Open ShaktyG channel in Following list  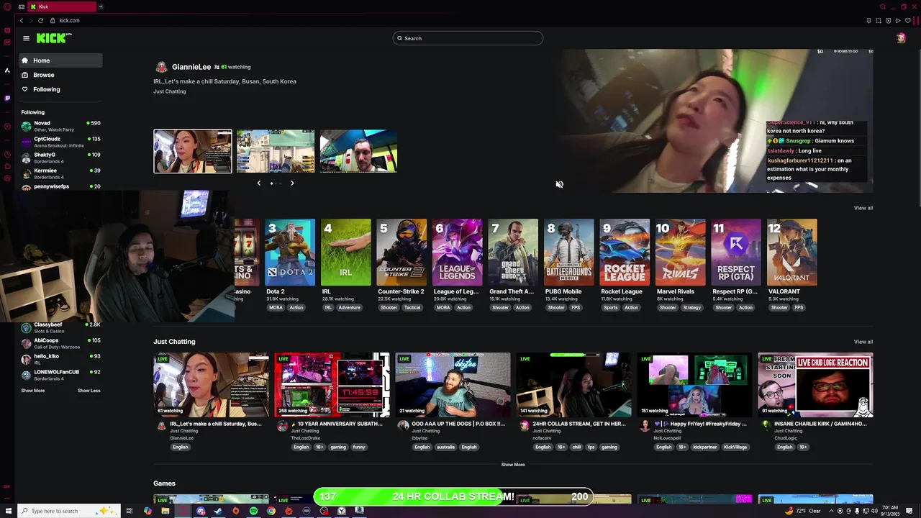pos(60,158)
